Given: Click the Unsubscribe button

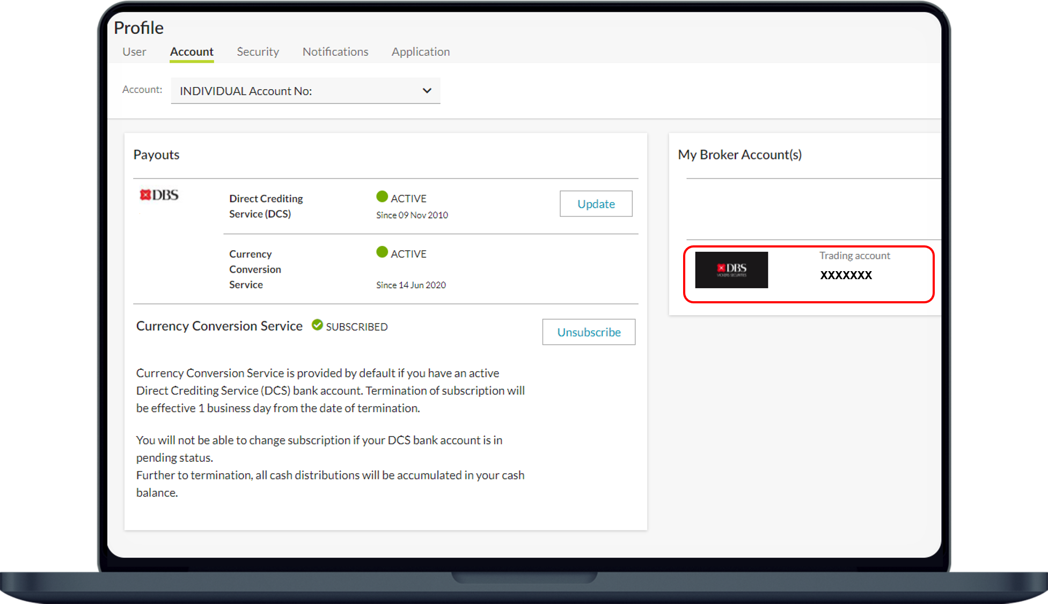Looking at the screenshot, I should click(589, 332).
